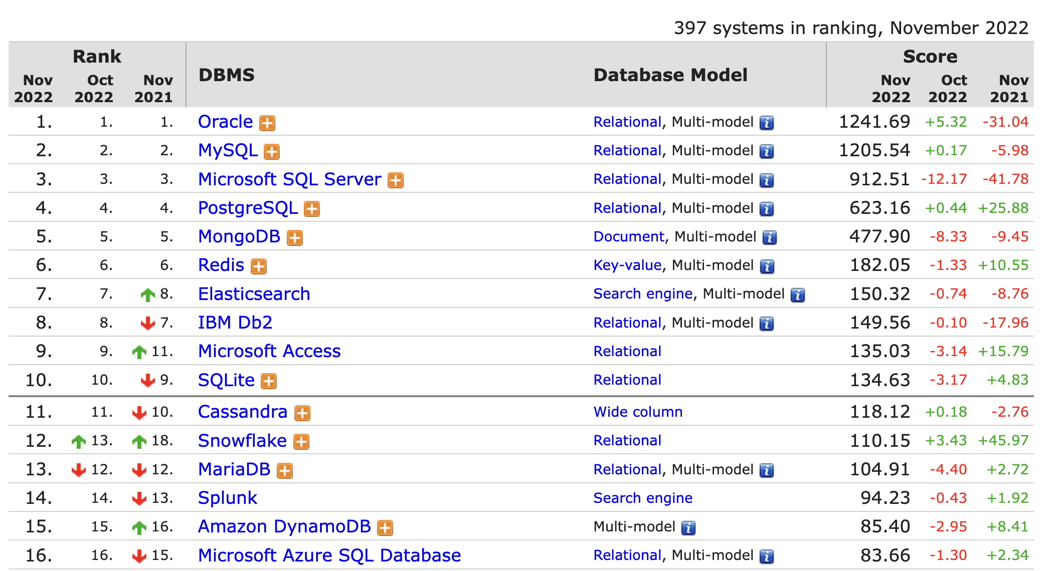Click the plus icon next to Oracle
The image size is (1049, 571).
267,123
